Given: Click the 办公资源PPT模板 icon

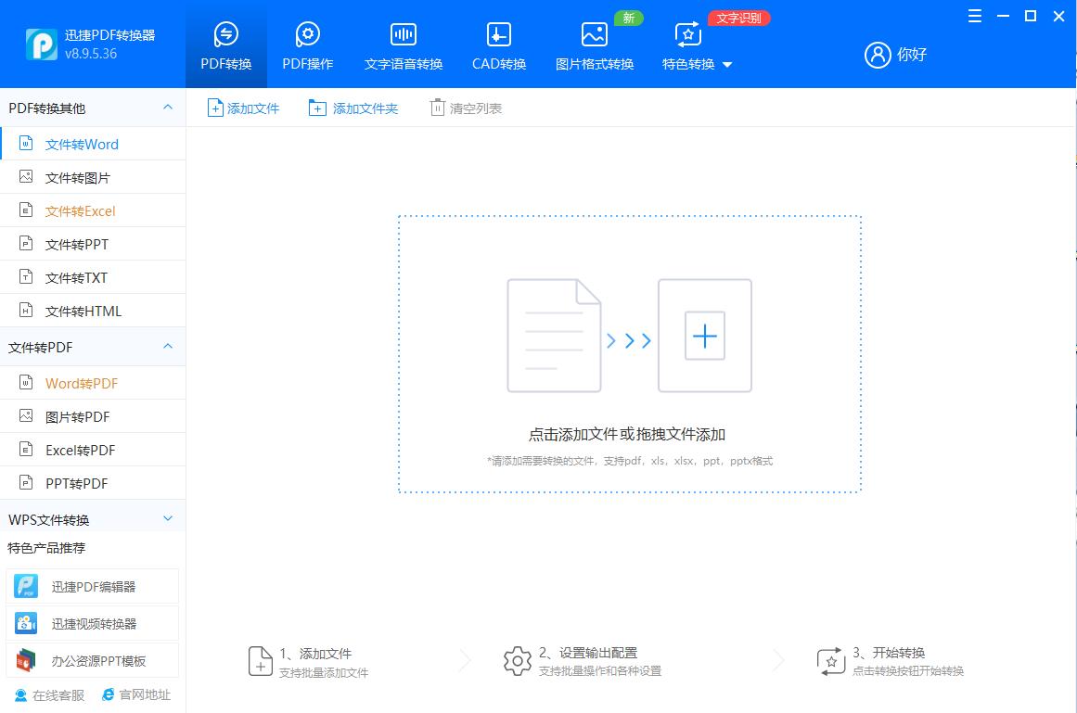Looking at the screenshot, I should [26, 661].
